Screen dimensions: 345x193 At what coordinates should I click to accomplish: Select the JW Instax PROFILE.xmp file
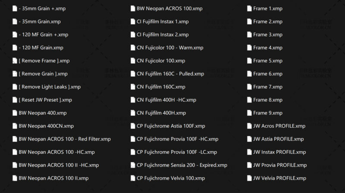coord(279,152)
